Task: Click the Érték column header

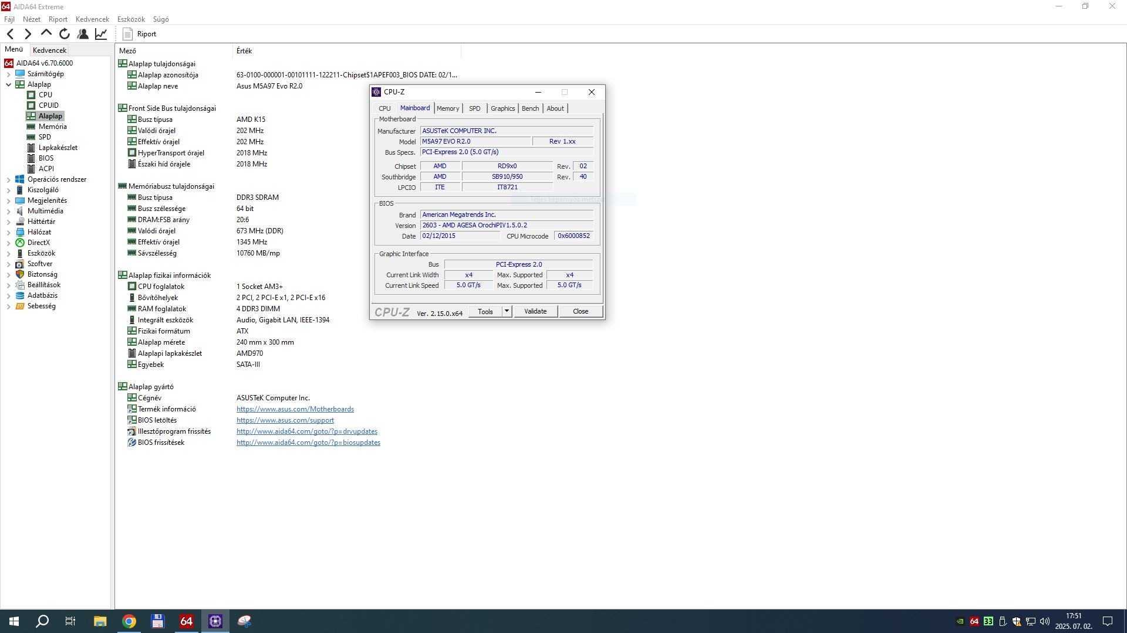Action: click(x=244, y=51)
